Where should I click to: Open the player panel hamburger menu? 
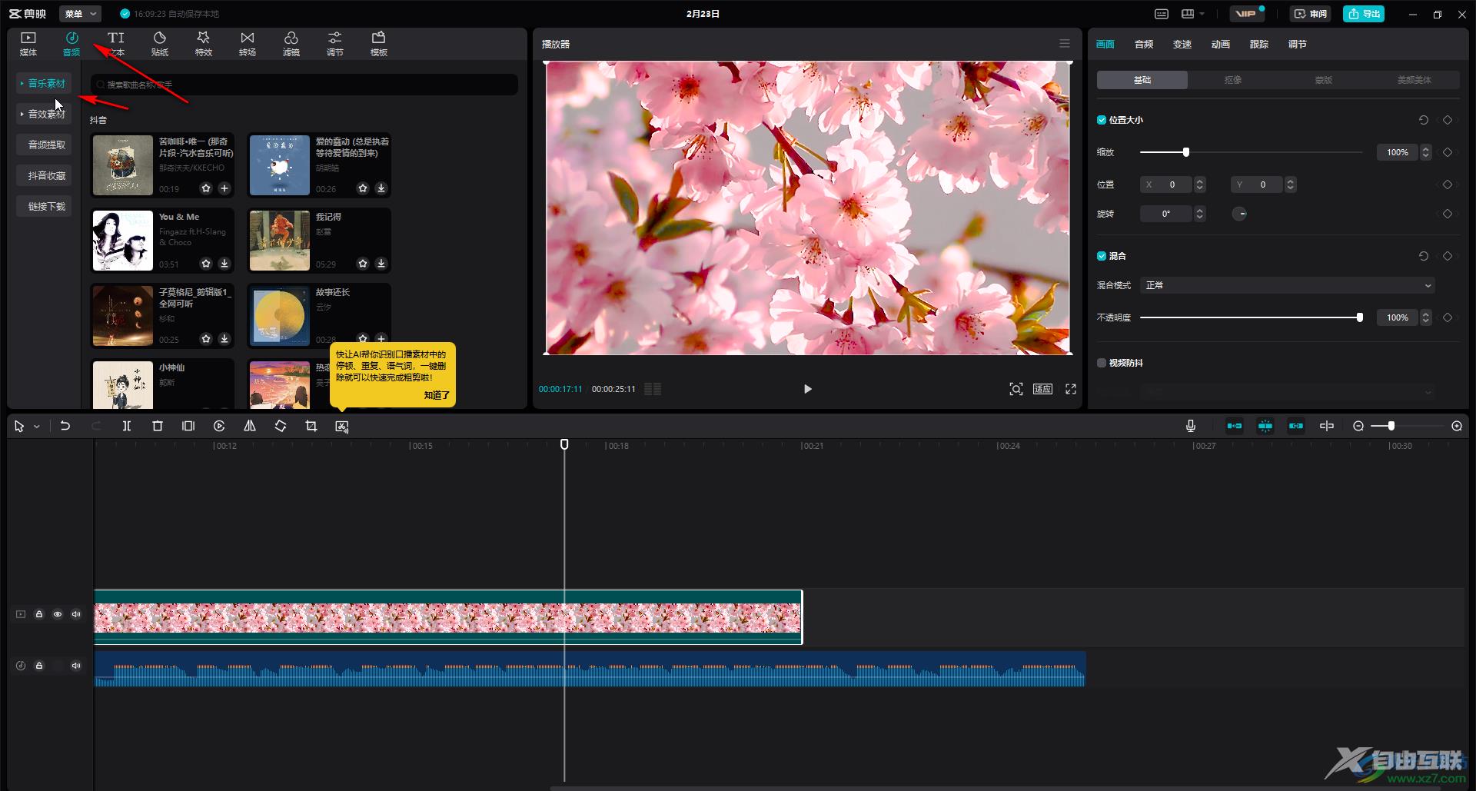(1065, 44)
